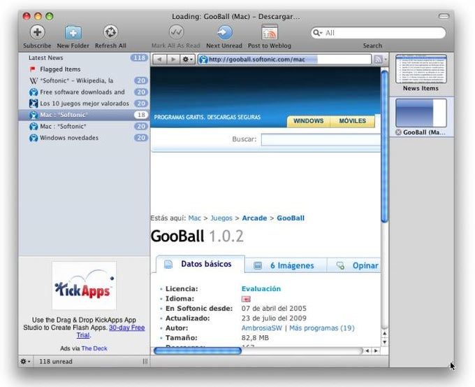Click the Buscar search box
This screenshot has height=387, width=475.
321,140
